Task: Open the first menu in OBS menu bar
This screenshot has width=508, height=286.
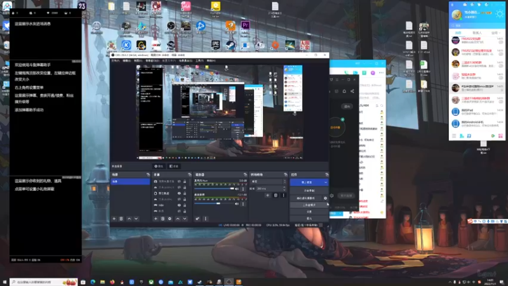Action: [116, 60]
